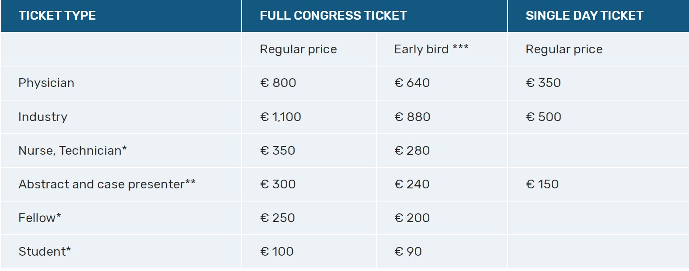689x271 pixels.
Task: Click the € 1,100 Industry price
Action: 281,117
